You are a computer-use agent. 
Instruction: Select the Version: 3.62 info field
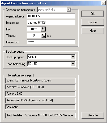40,94
